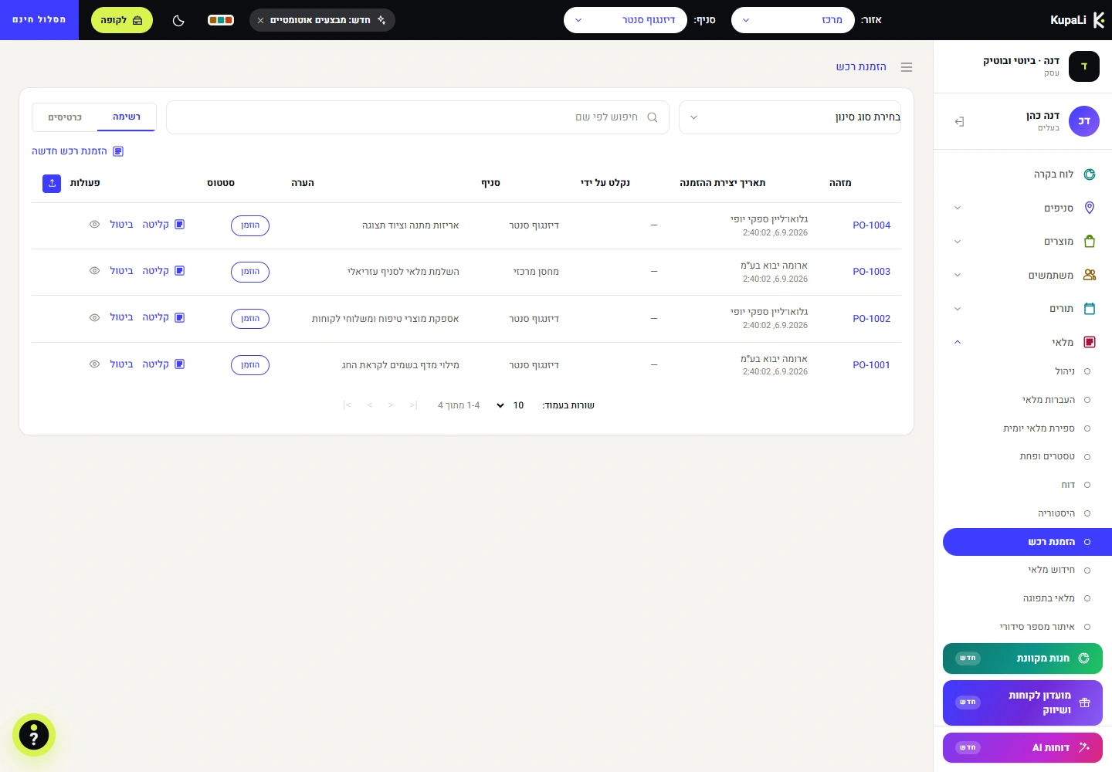Image resolution: width=1112 pixels, height=772 pixels.
Task: Click קליטה for order PO-1004
Action: point(163,225)
